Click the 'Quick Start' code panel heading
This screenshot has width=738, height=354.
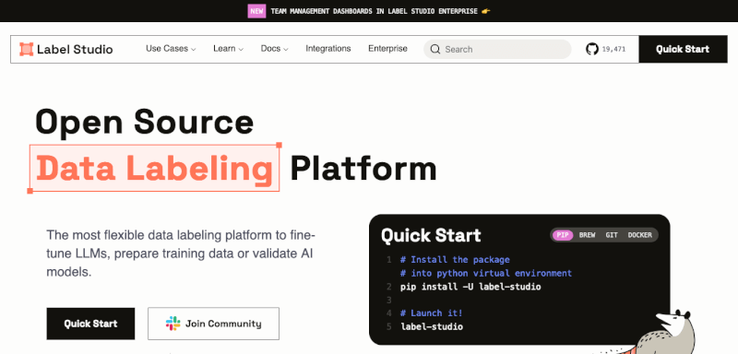[x=431, y=235]
